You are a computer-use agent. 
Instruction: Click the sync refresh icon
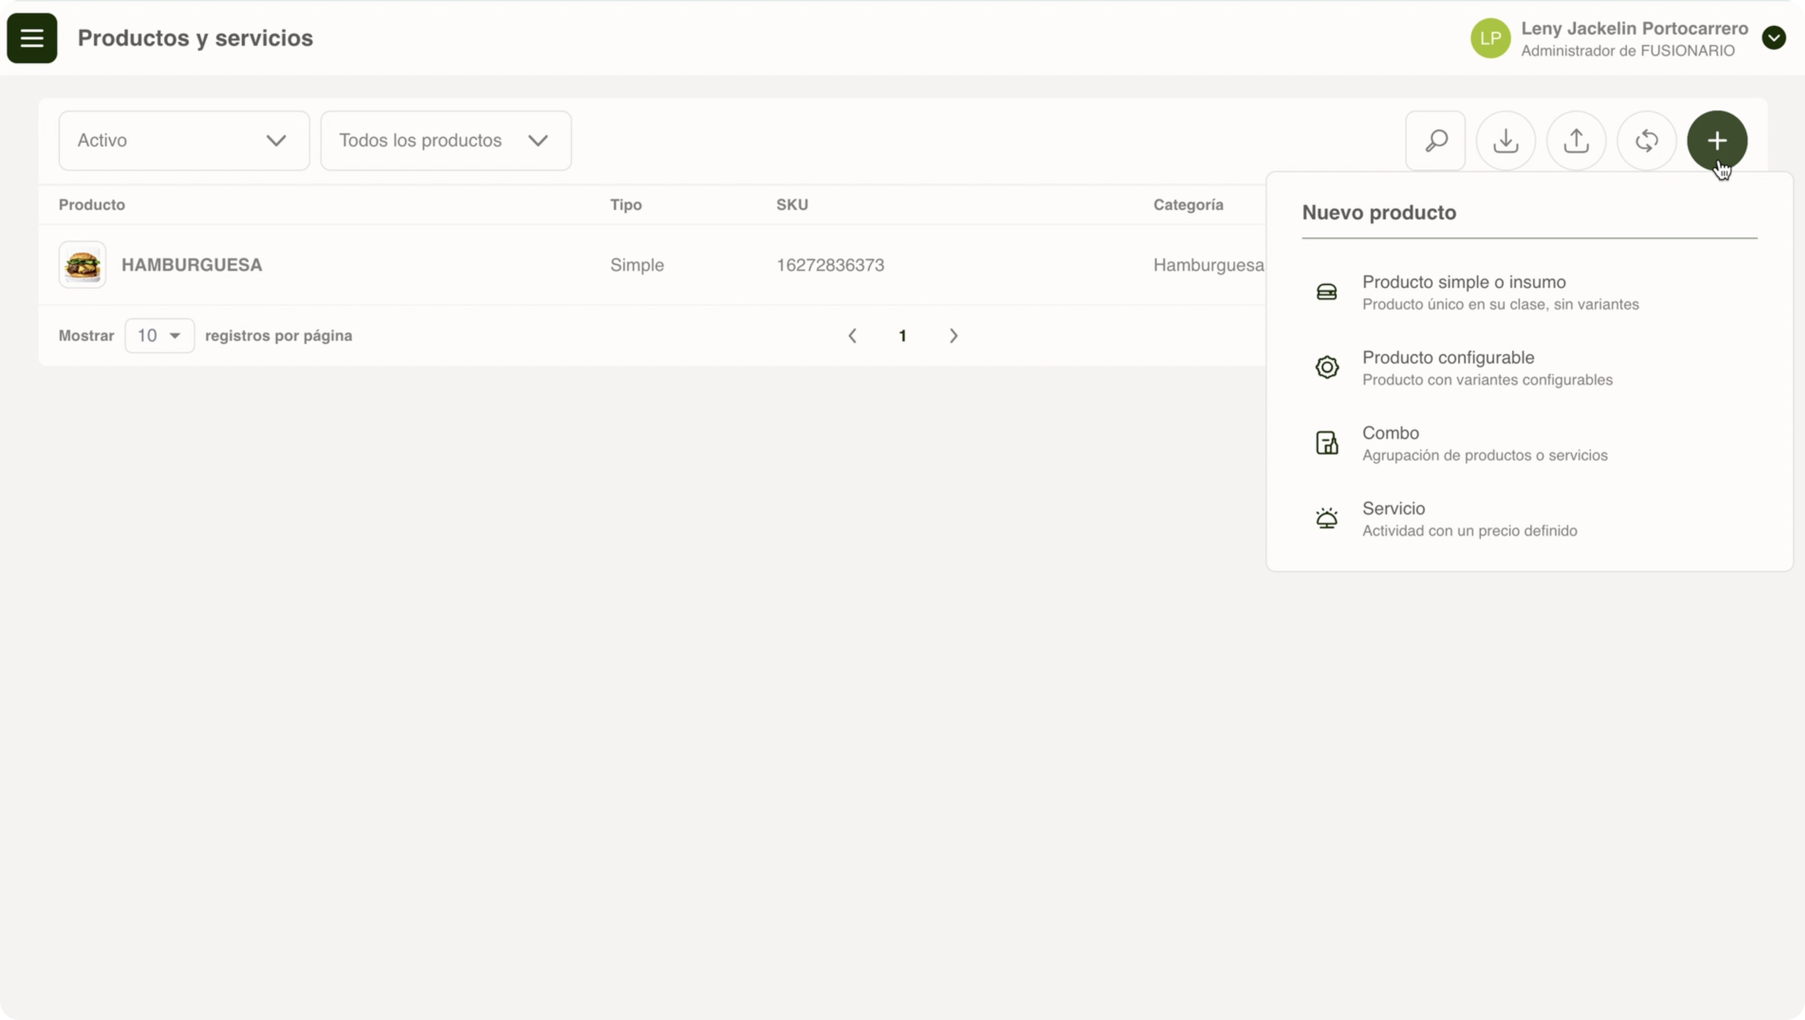point(1646,141)
